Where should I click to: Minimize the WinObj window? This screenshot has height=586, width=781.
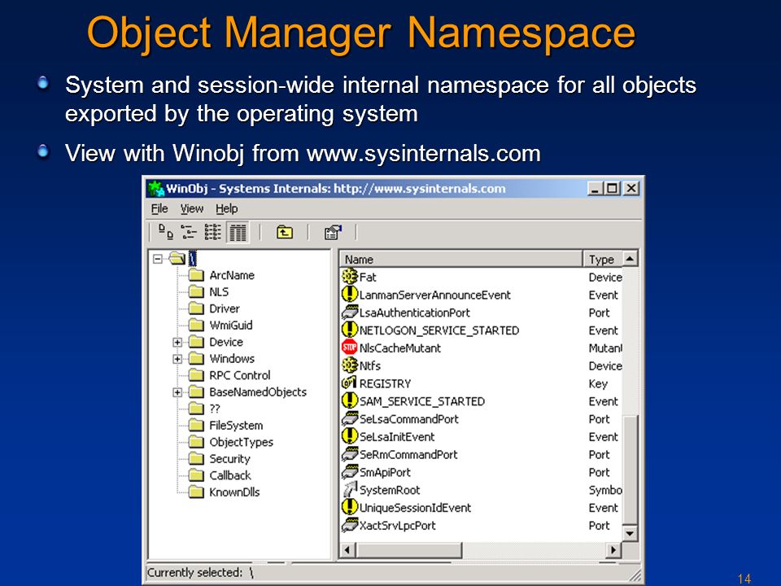tap(596, 188)
